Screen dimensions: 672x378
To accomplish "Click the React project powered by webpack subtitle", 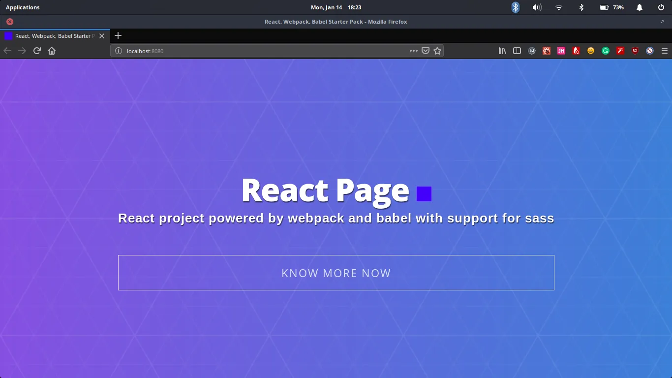I will pos(336,219).
